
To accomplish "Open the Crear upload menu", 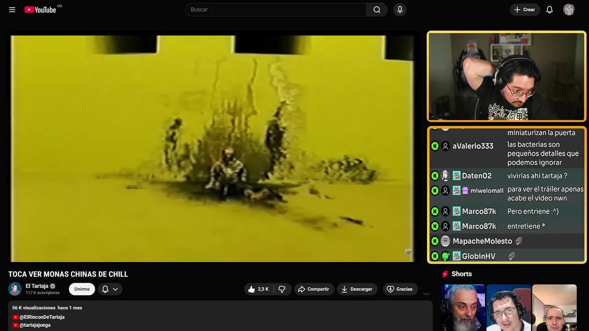I will (525, 10).
